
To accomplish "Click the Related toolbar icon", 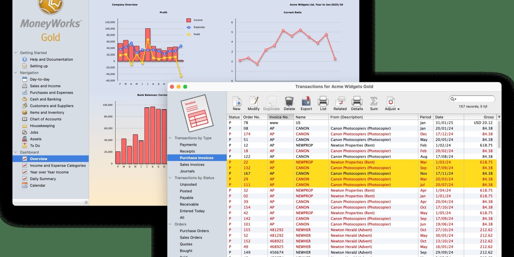I will [340, 103].
